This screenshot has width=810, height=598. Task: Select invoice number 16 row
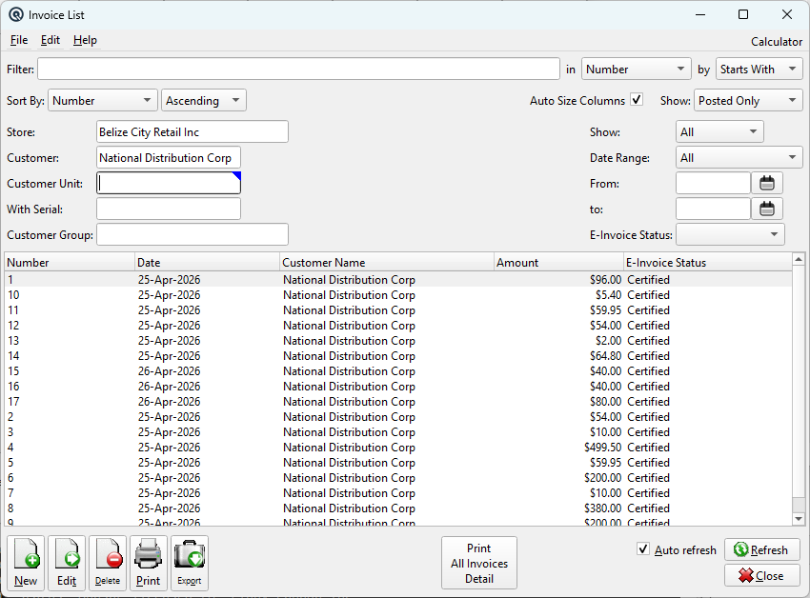coord(397,387)
